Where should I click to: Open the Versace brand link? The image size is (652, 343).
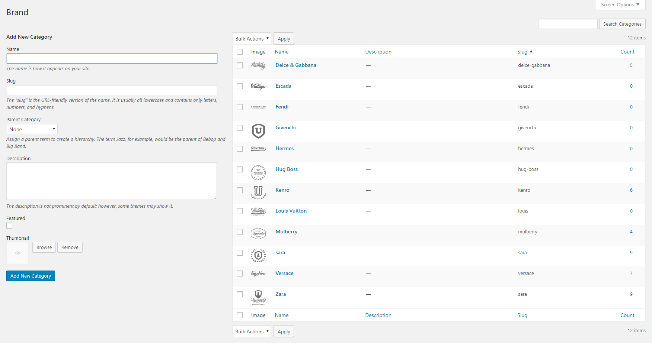pos(284,273)
